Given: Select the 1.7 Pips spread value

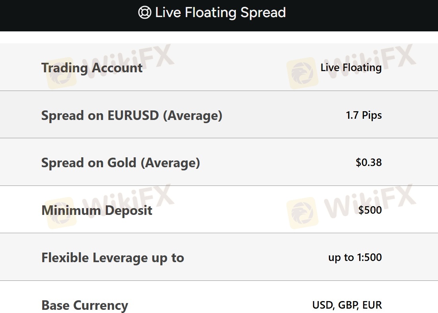Looking at the screenshot, I should 364,115.
